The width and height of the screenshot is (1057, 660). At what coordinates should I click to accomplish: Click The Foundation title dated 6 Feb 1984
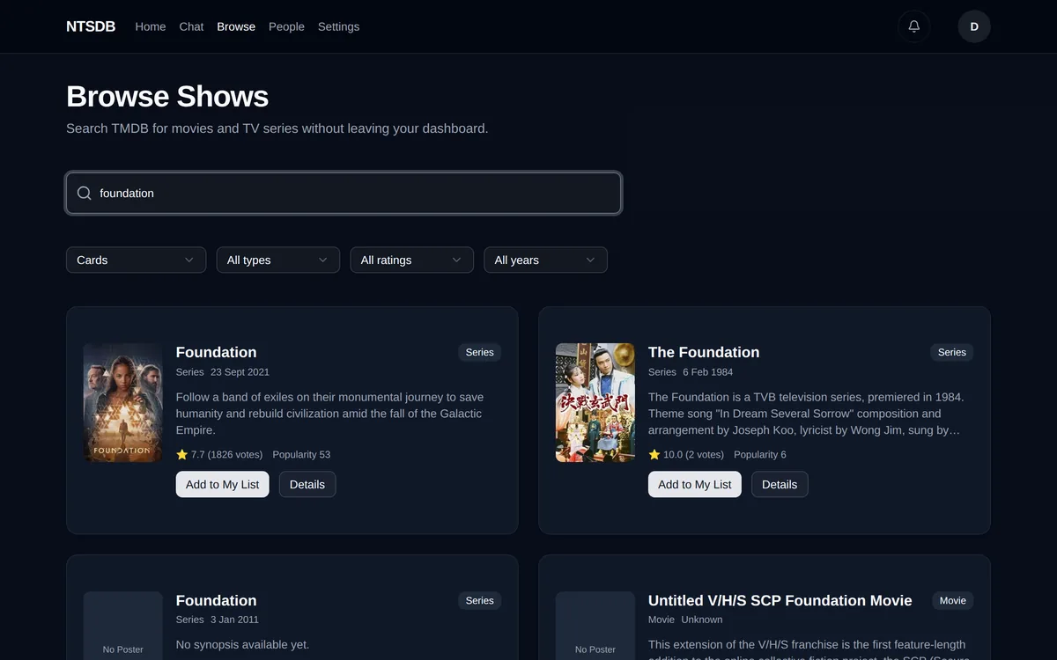[x=704, y=352]
